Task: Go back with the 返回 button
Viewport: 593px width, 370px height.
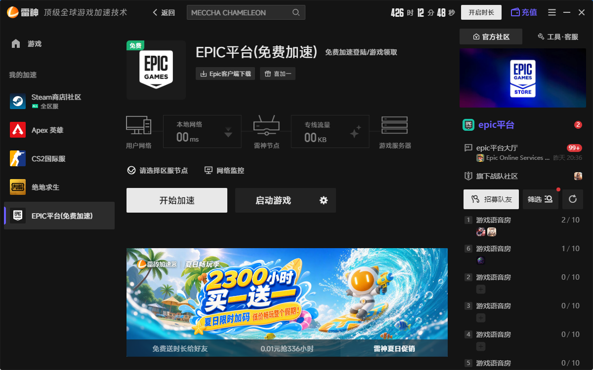Action: point(164,13)
